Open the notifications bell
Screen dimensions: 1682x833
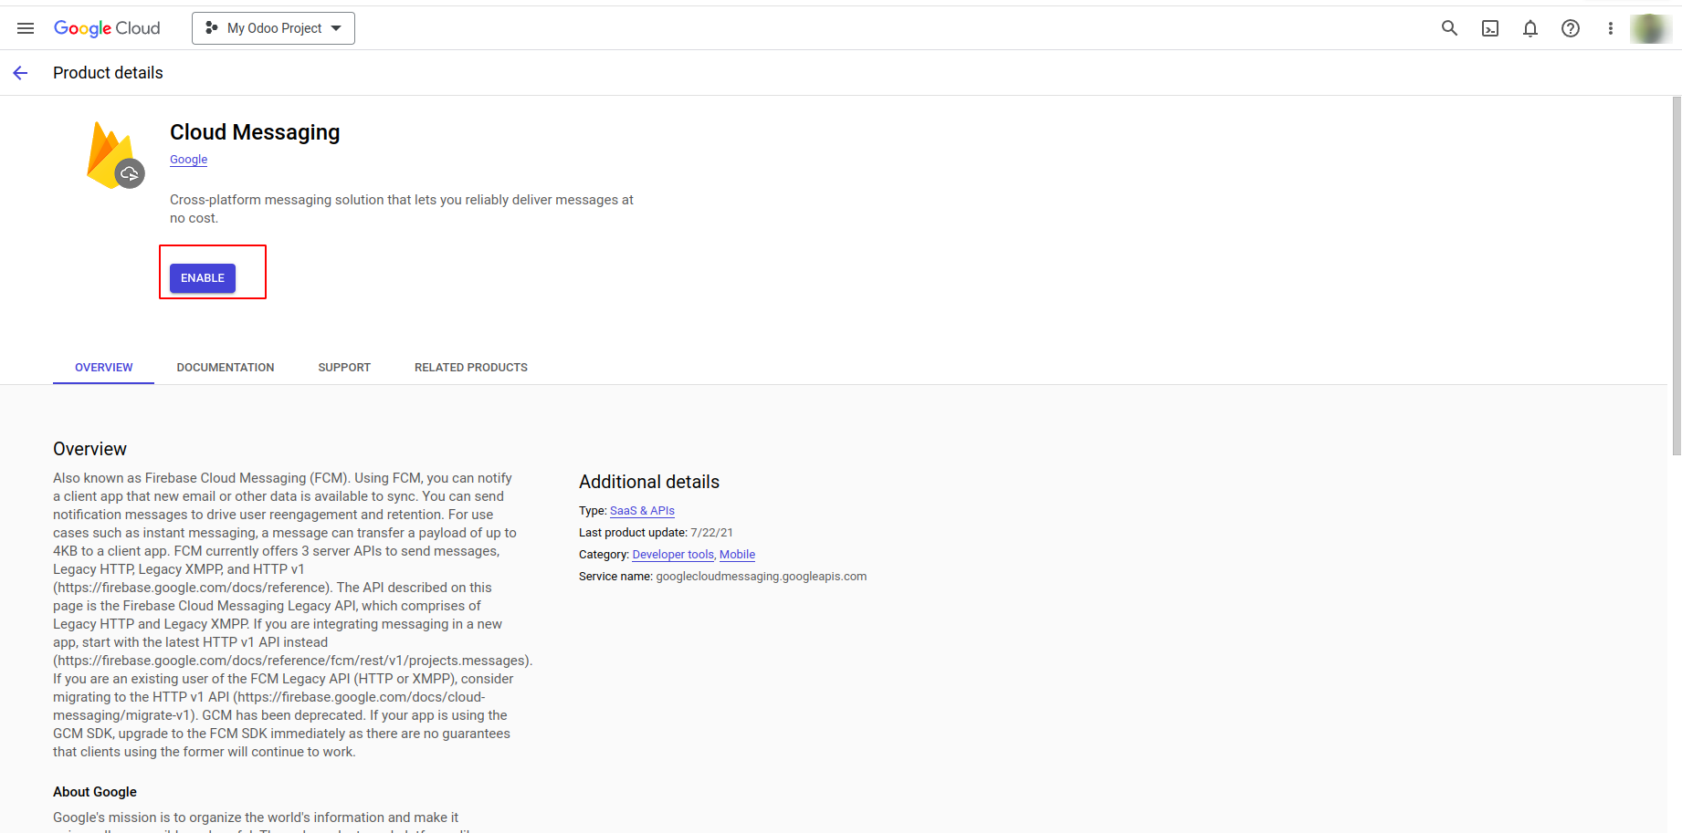(x=1530, y=28)
